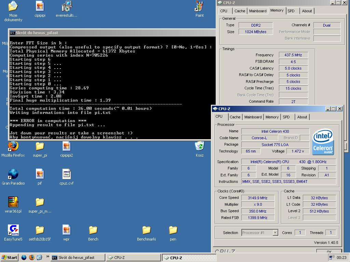The image size is (350, 262).
Task: Click the Rated FSB 1399.9 MHz value
Action: click(x=258, y=218)
